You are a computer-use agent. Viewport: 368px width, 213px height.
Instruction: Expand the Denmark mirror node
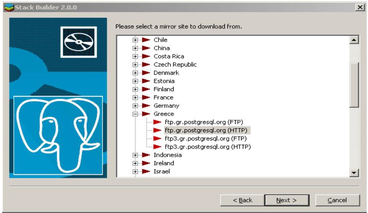pos(135,73)
